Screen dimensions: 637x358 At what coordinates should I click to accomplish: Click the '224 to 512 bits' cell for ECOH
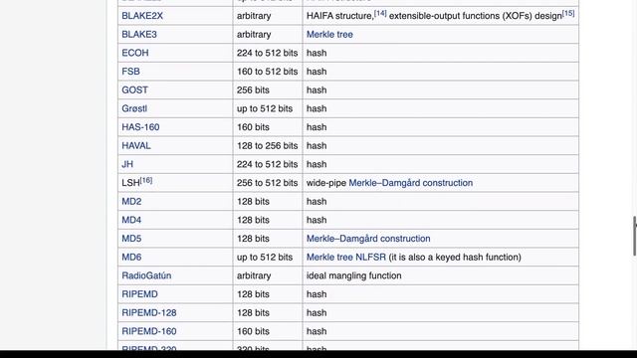268,53
